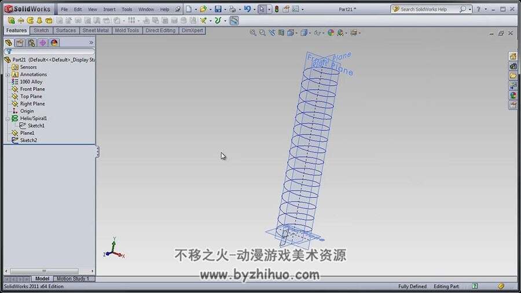Open the Options icon in the title toolbar
521x293 pixels.
point(295,9)
